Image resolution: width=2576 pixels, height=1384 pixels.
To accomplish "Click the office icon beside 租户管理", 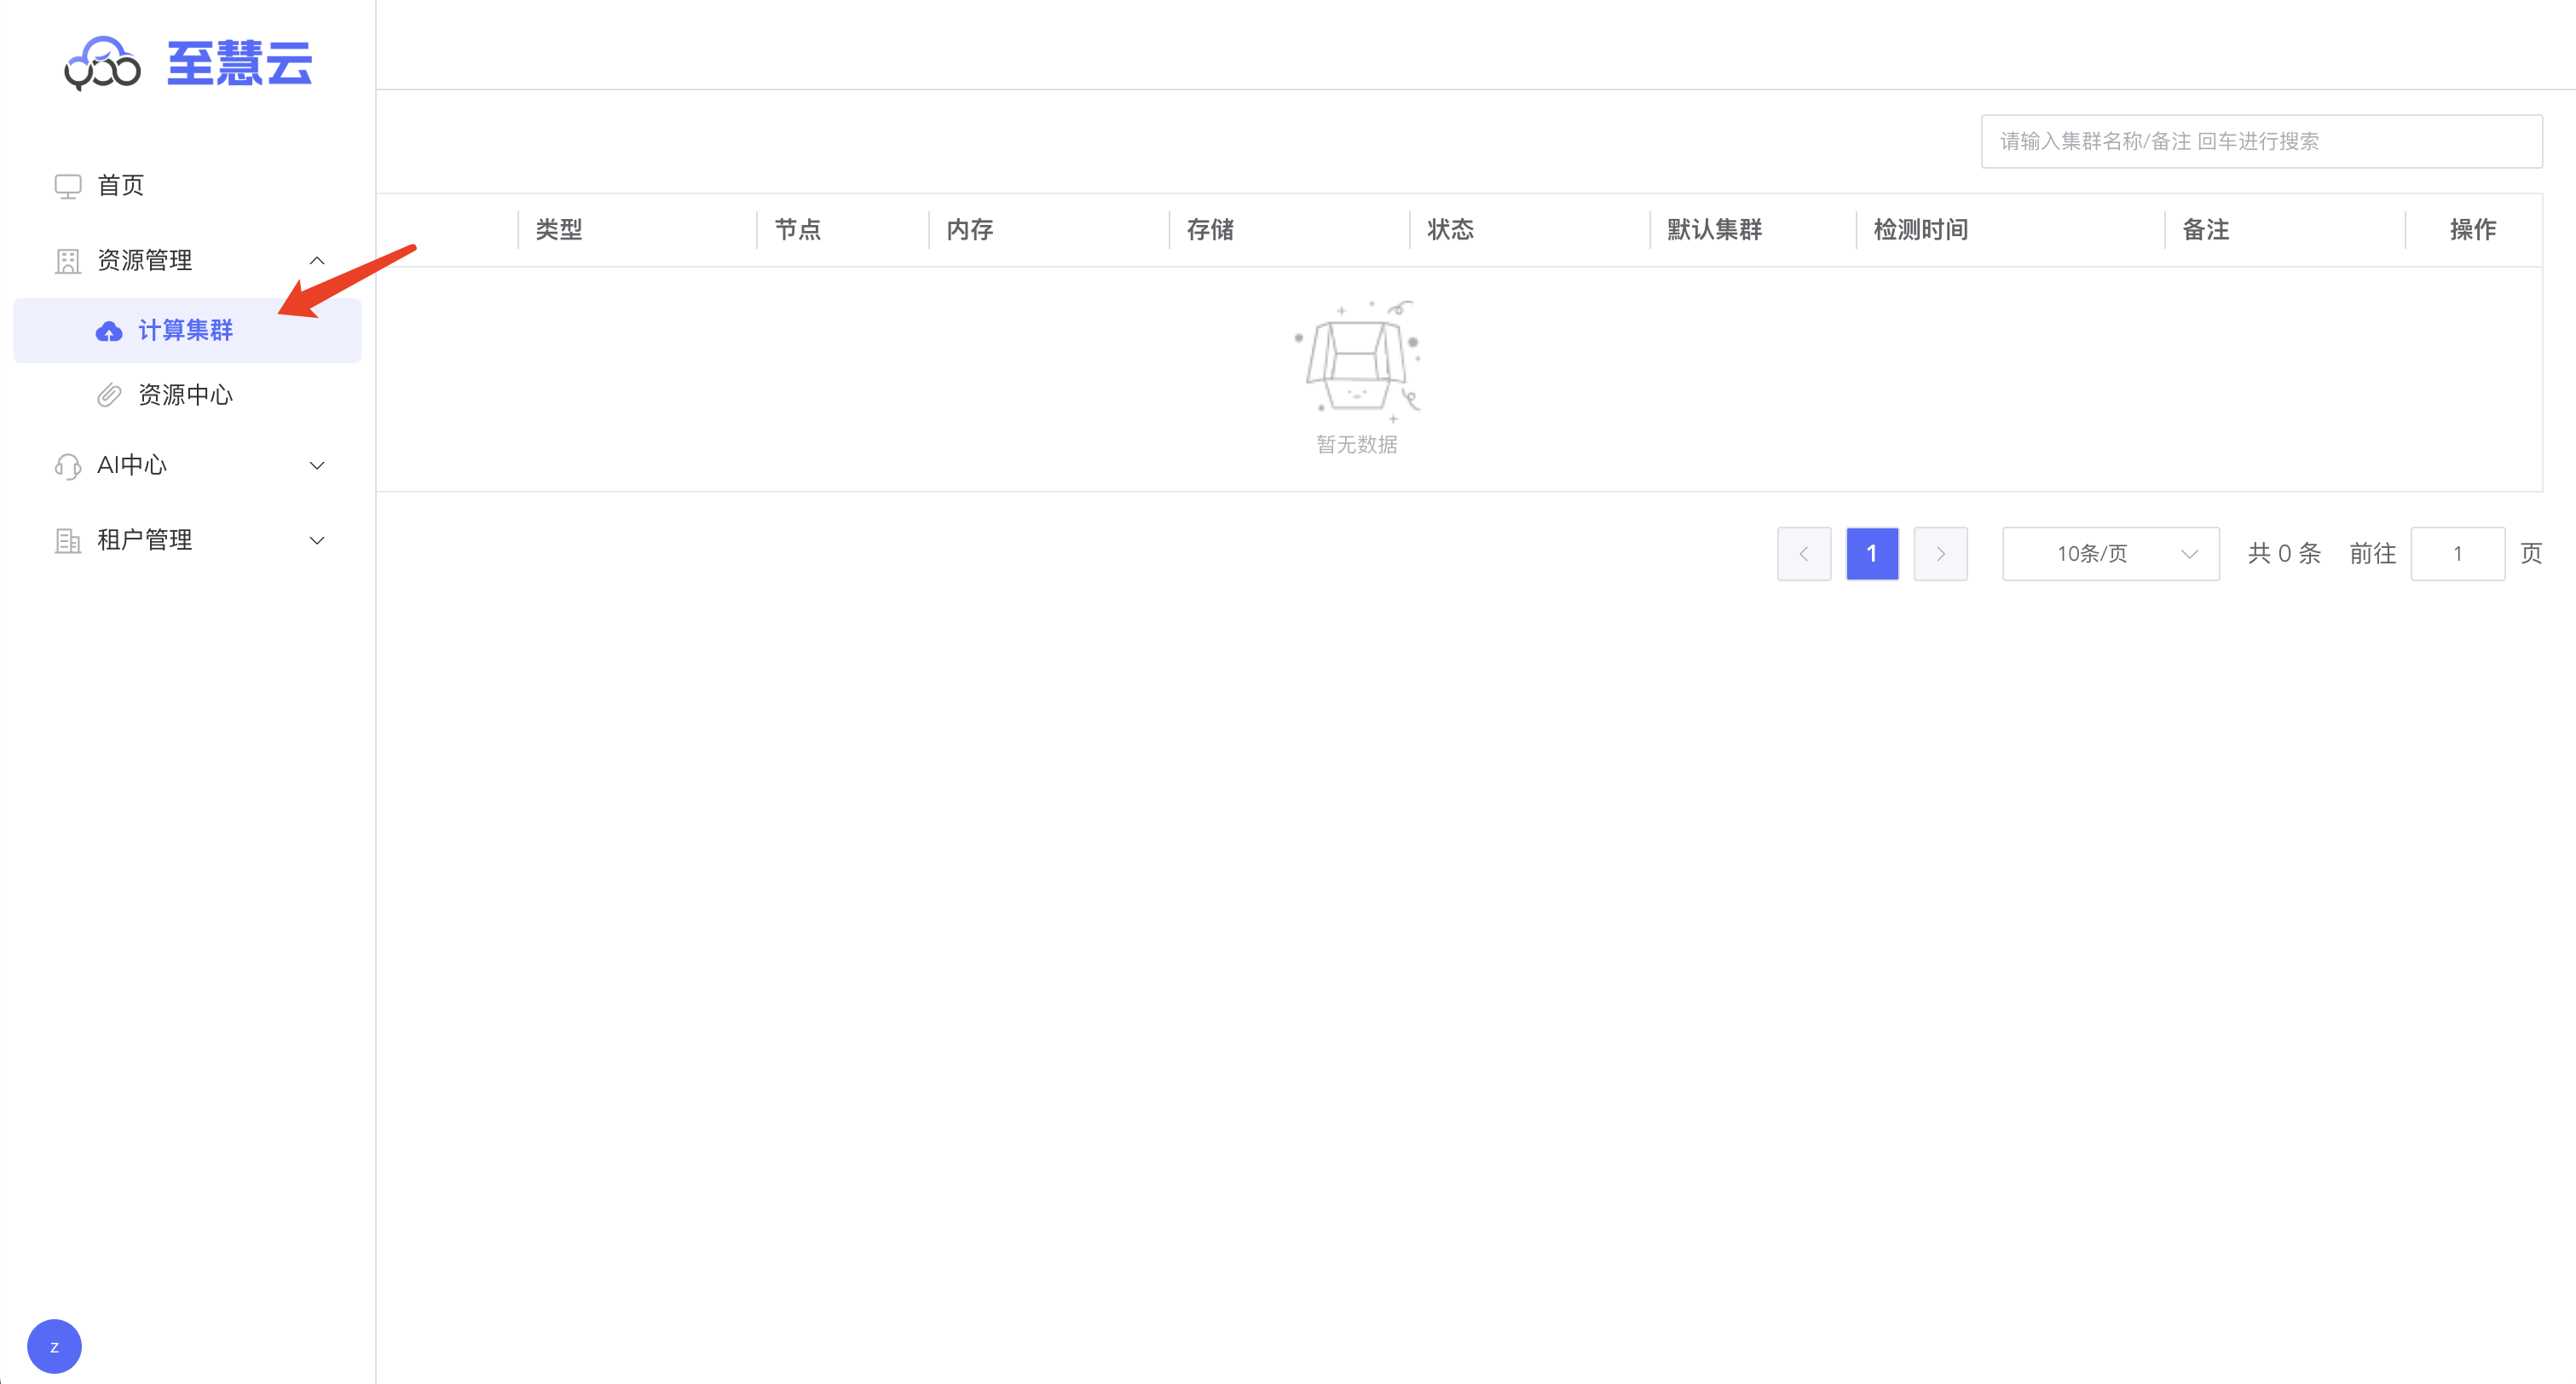I will click(68, 541).
